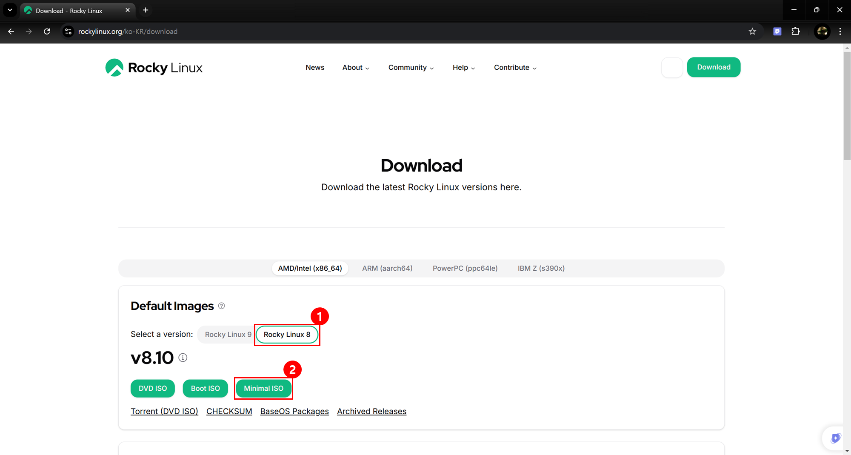The width and height of the screenshot is (851, 455).
Task: Switch to PowerPC (ppc64le) tab
Action: pos(465,269)
